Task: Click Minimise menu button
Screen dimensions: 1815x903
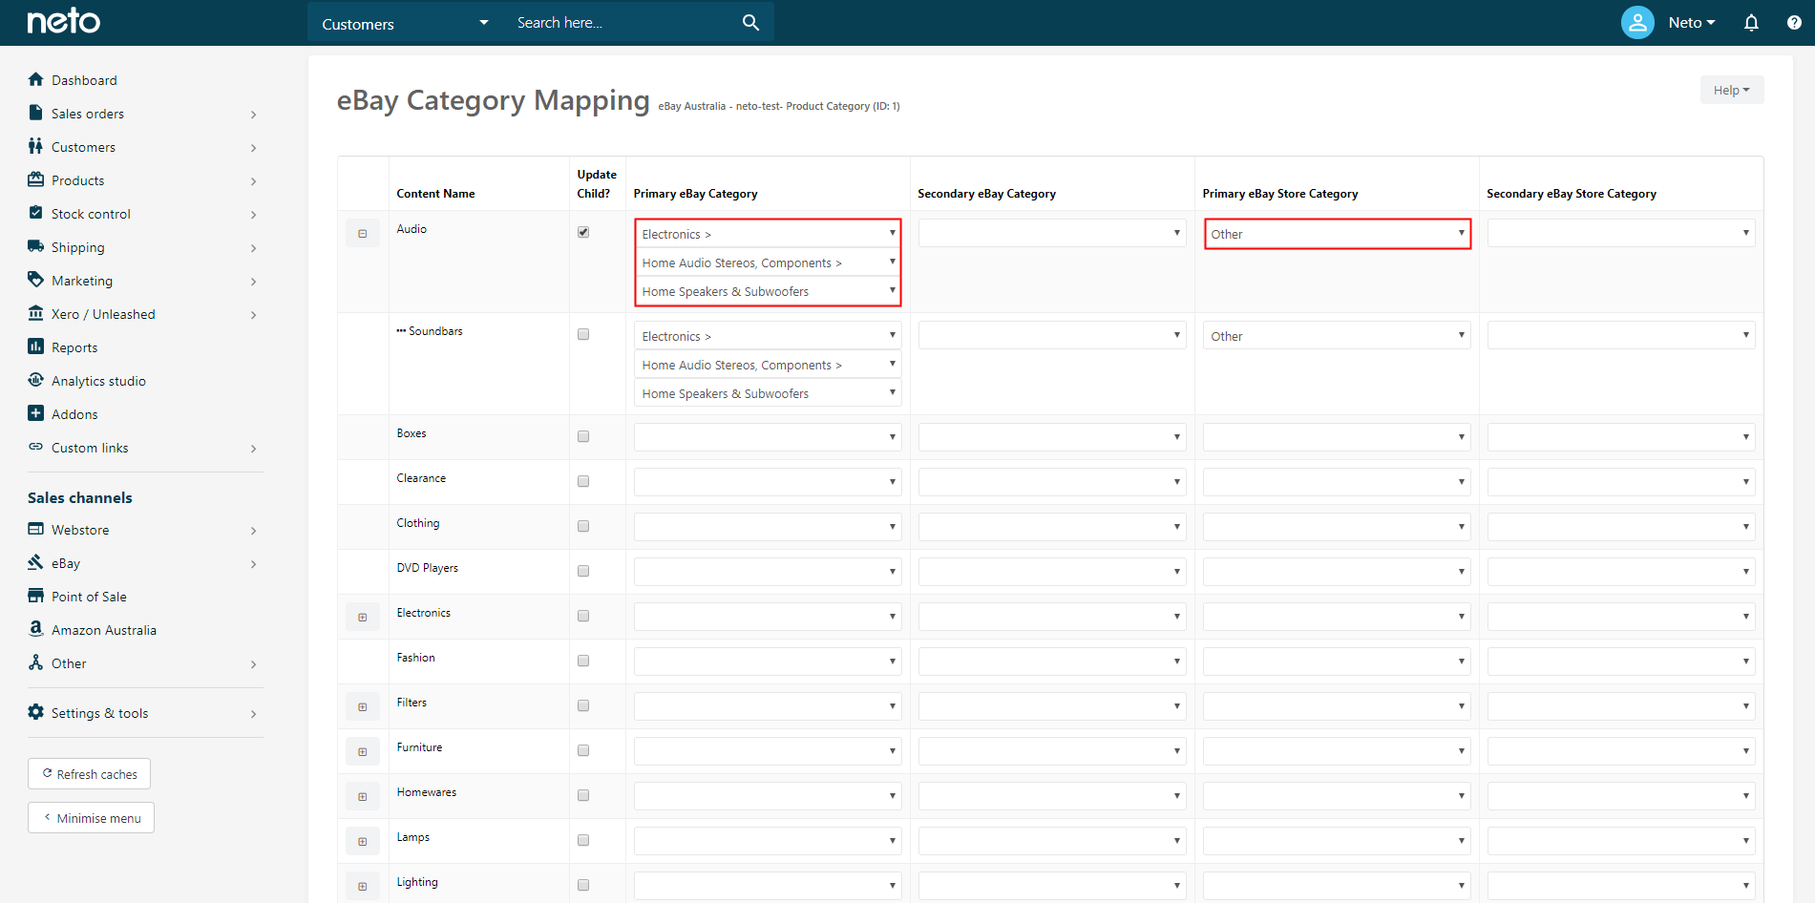Action: tap(91, 818)
